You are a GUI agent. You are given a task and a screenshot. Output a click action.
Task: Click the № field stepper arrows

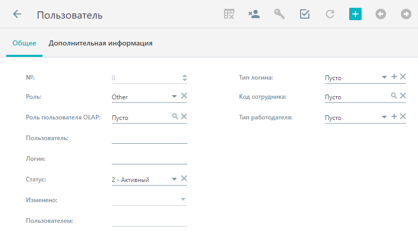[x=185, y=78]
